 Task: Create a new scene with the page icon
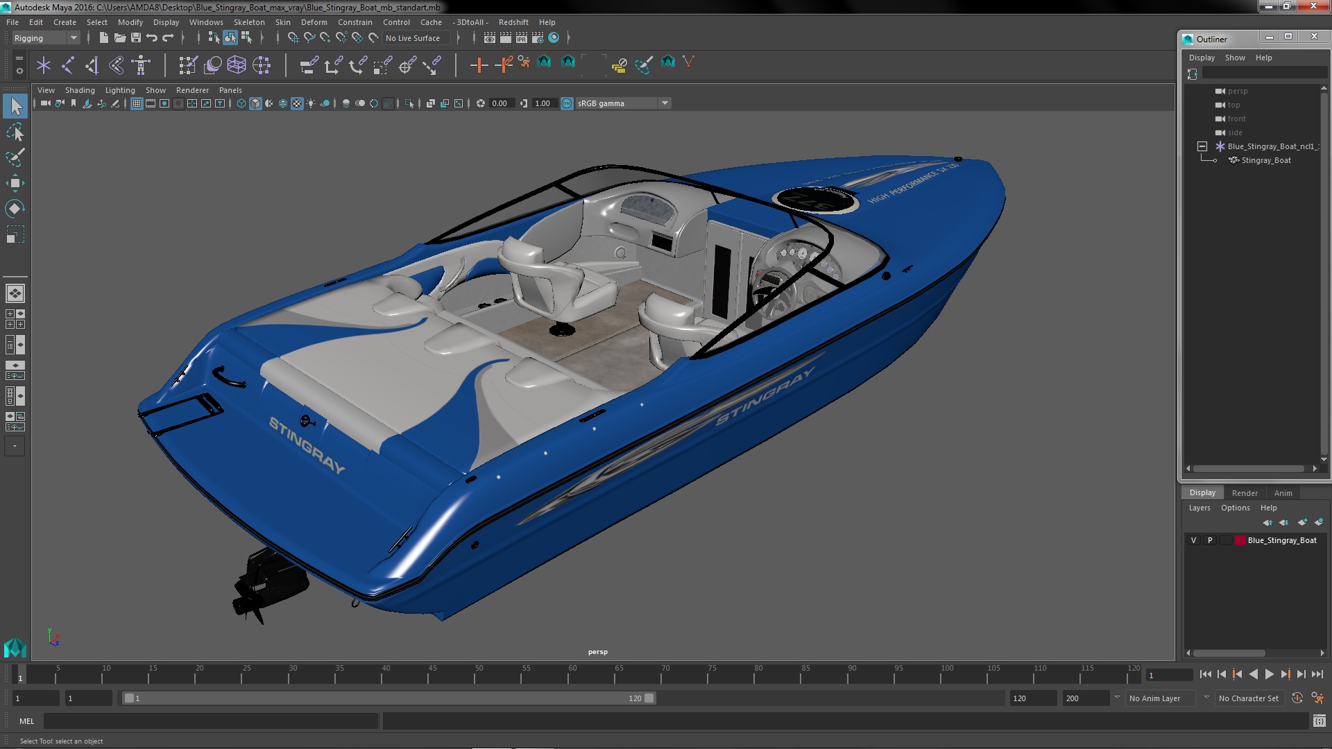[x=103, y=38]
